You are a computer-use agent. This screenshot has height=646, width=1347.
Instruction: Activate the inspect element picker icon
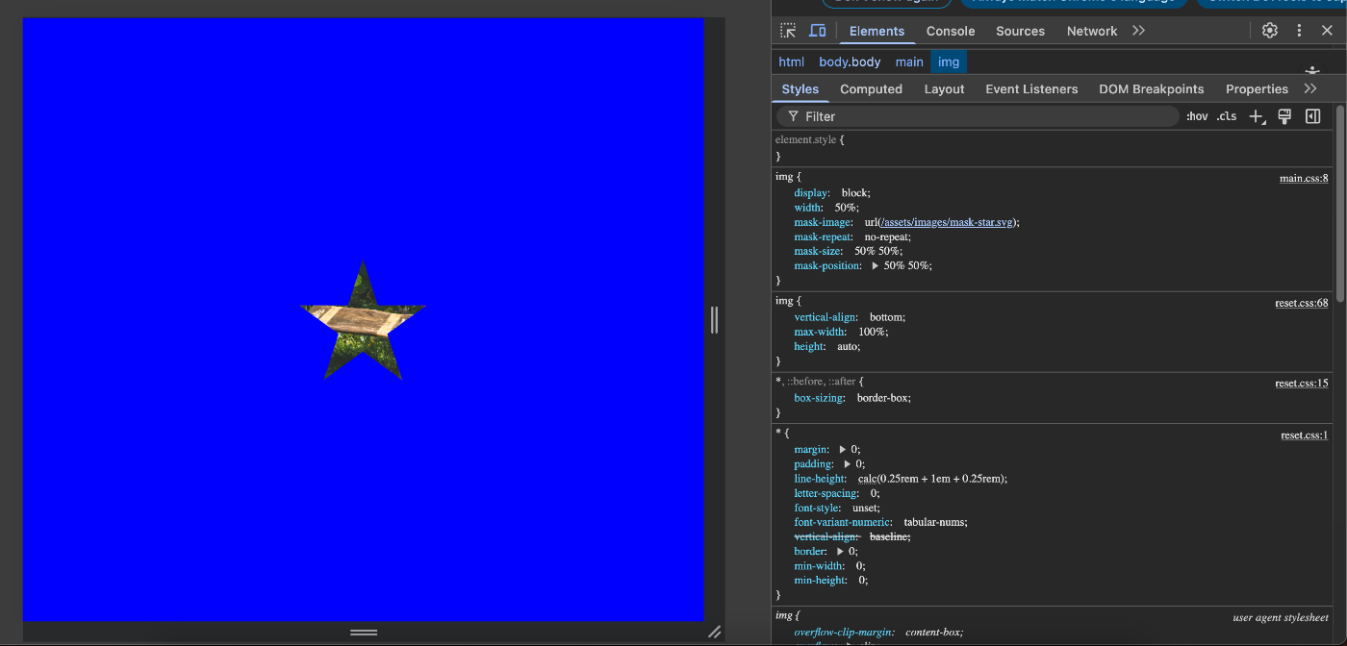(x=788, y=31)
